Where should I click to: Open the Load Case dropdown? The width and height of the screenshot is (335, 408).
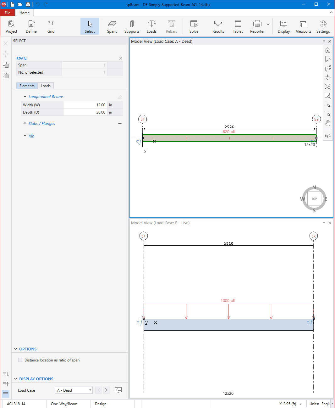pos(74,390)
